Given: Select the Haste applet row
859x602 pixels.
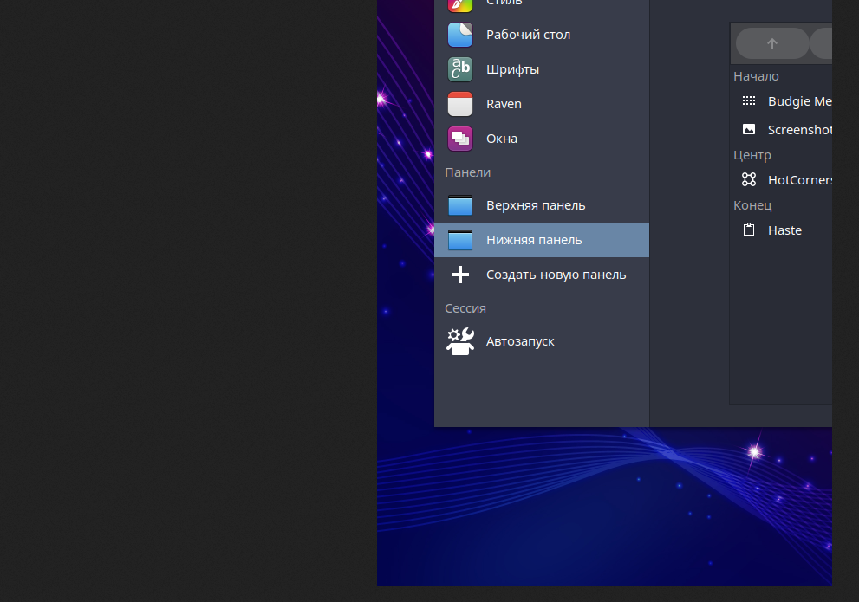Looking at the screenshot, I should (x=781, y=230).
